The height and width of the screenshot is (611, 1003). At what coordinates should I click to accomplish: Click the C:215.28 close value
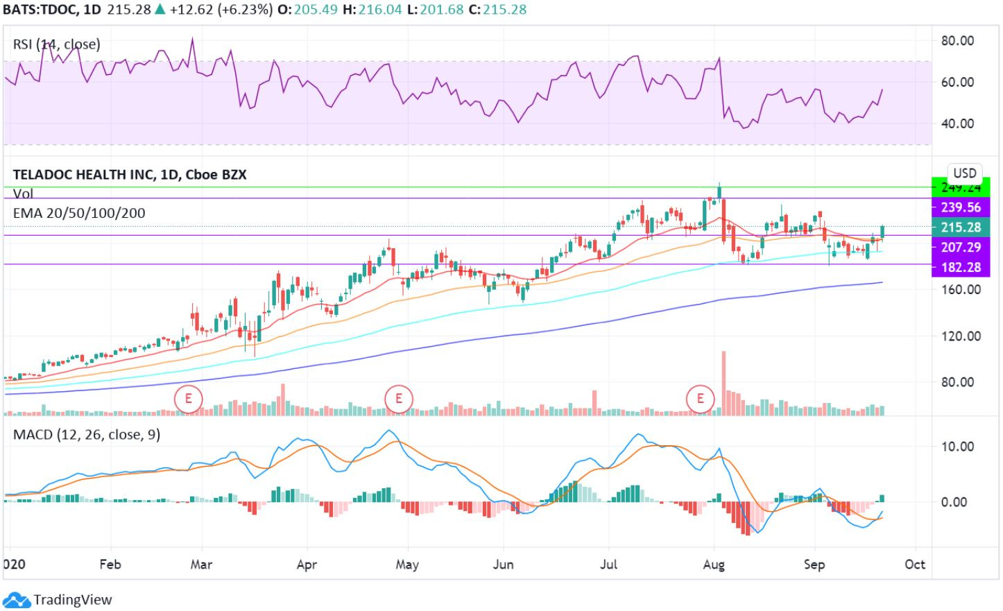(x=497, y=10)
